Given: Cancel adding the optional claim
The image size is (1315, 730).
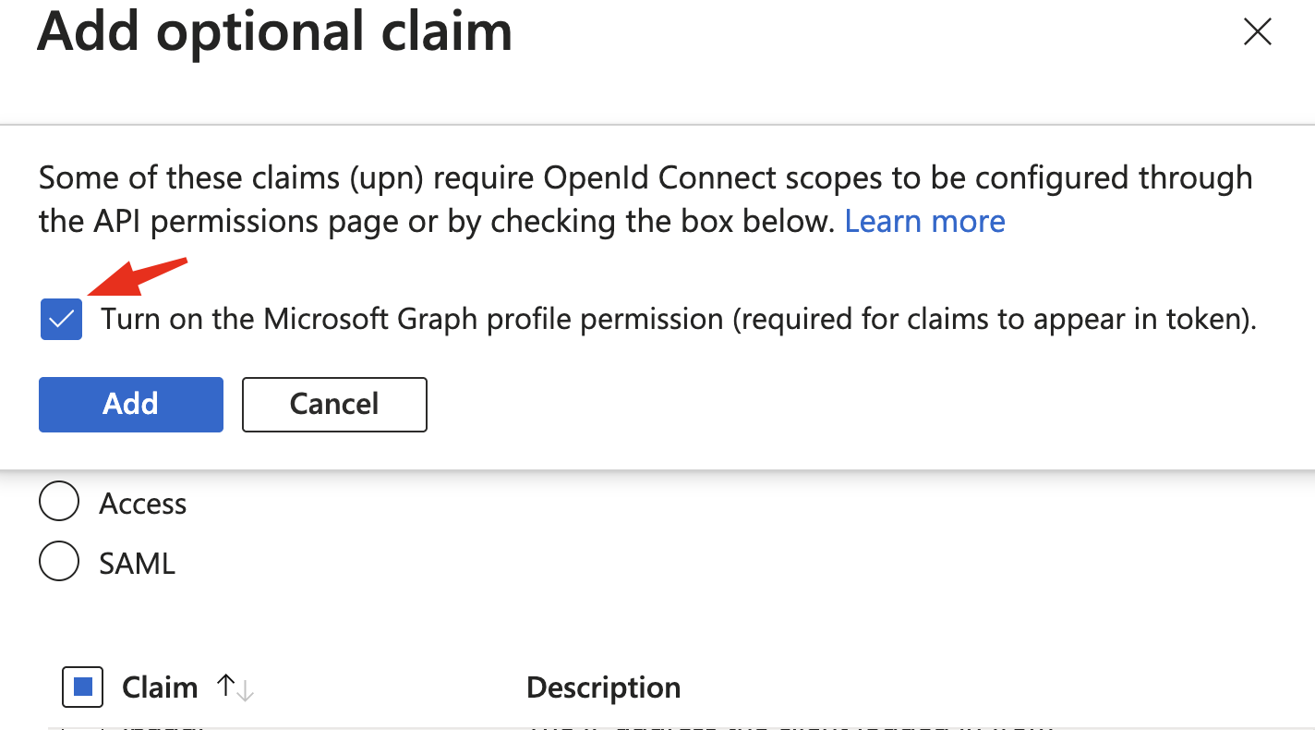Looking at the screenshot, I should 334,404.
